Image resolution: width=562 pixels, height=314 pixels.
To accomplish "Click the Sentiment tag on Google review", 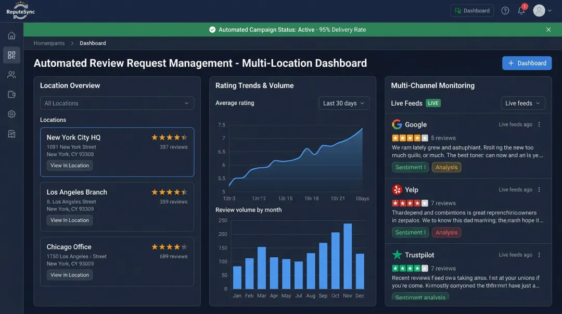I will click(410, 167).
